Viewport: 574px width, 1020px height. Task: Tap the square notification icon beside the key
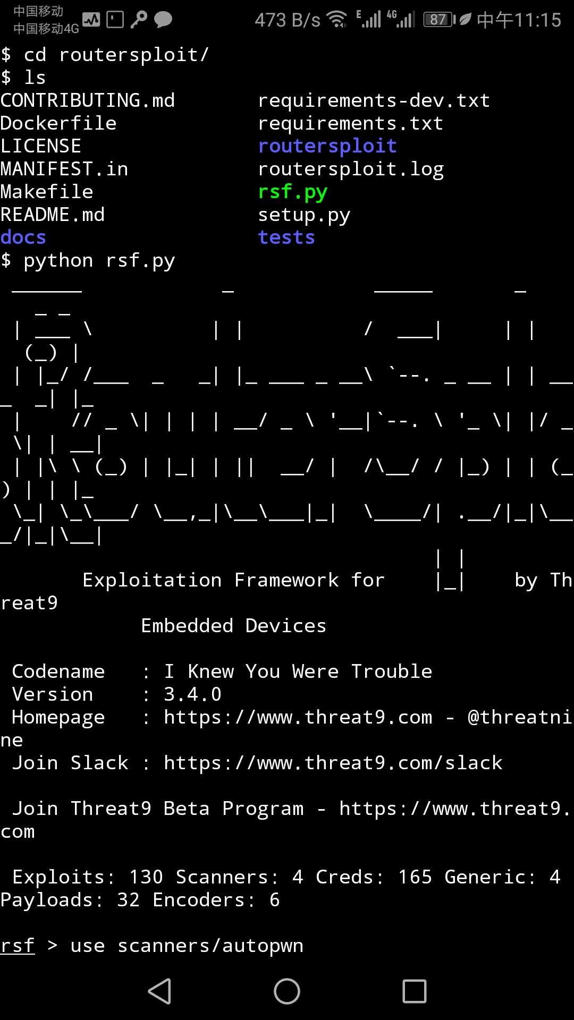coord(115,20)
